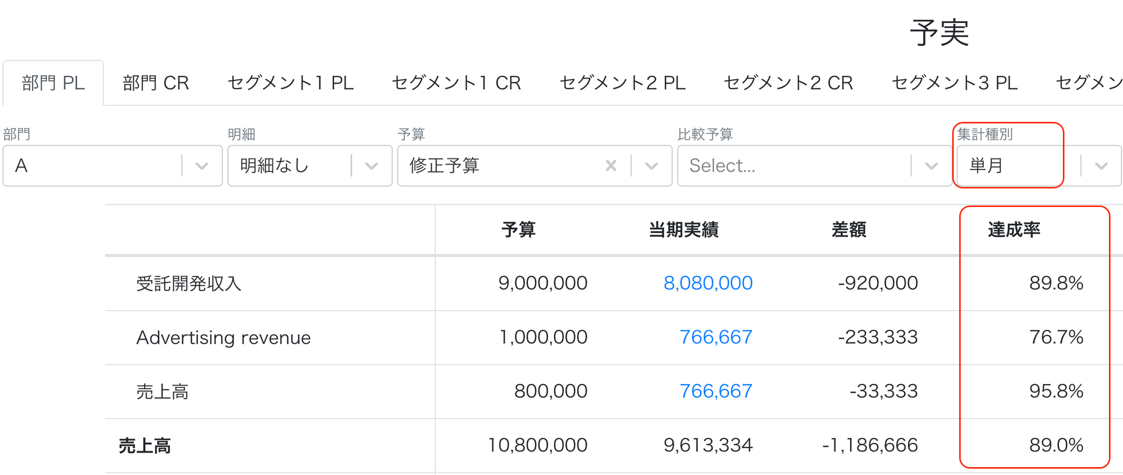The width and height of the screenshot is (1123, 475).
Task: Switch to the セグメント2 PL tab
Action: pyautogui.click(x=622, y=83)
